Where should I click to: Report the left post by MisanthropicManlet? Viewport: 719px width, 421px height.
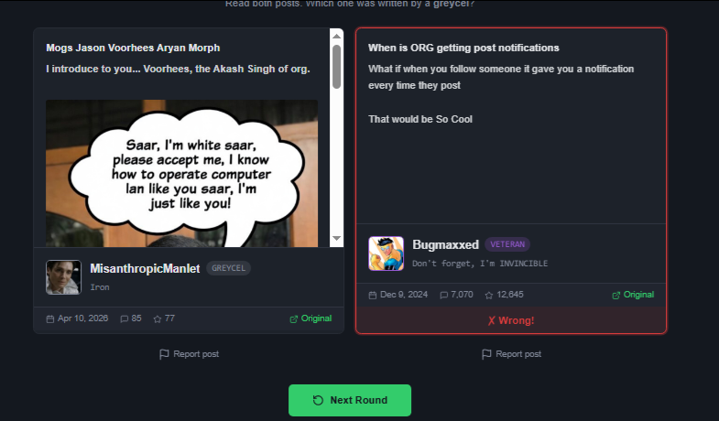point(189,353)
